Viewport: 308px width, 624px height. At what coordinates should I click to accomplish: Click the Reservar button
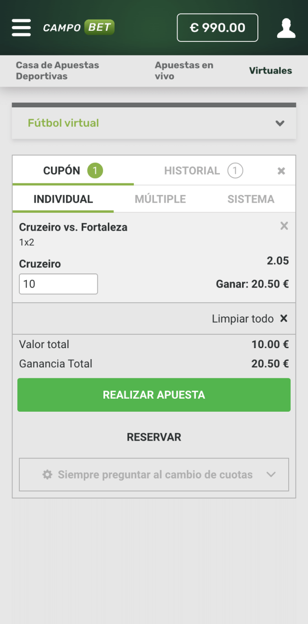tap(154, 437)
